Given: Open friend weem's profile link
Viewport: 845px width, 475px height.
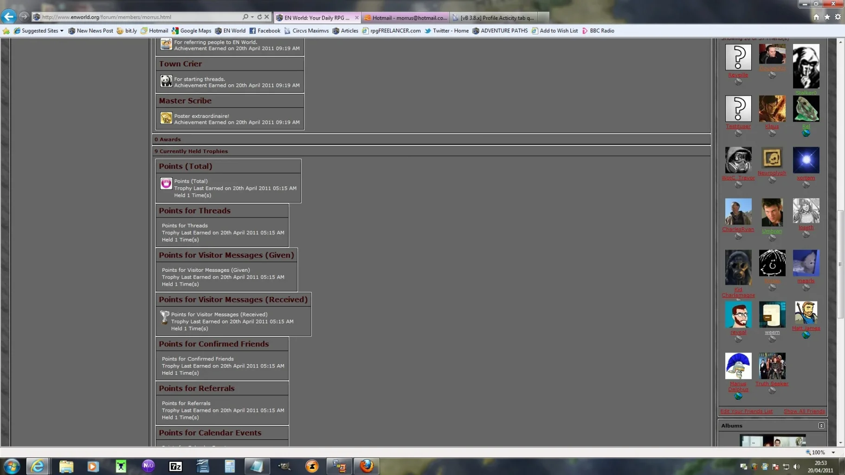Looking at the screenshot, I should pos(772,333).
